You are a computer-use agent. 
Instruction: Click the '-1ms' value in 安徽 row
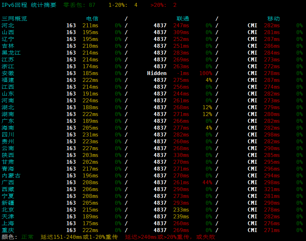pos(183,73)
